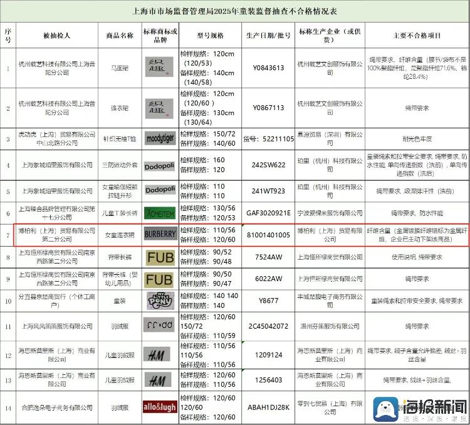
Task: Click spec cell 检样规格：150/72 in row 3
Action: tap(207, 134)
